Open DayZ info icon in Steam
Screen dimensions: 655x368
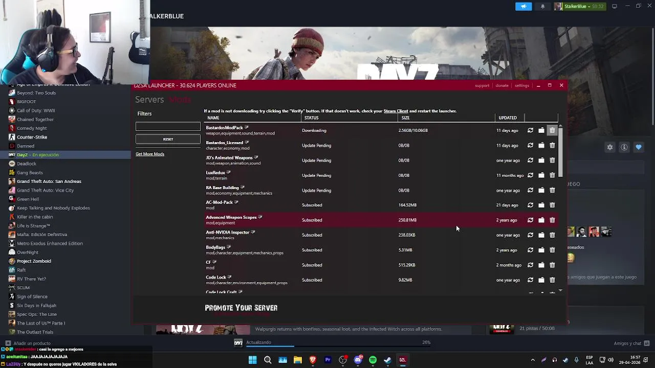click(x=624, y=147)
